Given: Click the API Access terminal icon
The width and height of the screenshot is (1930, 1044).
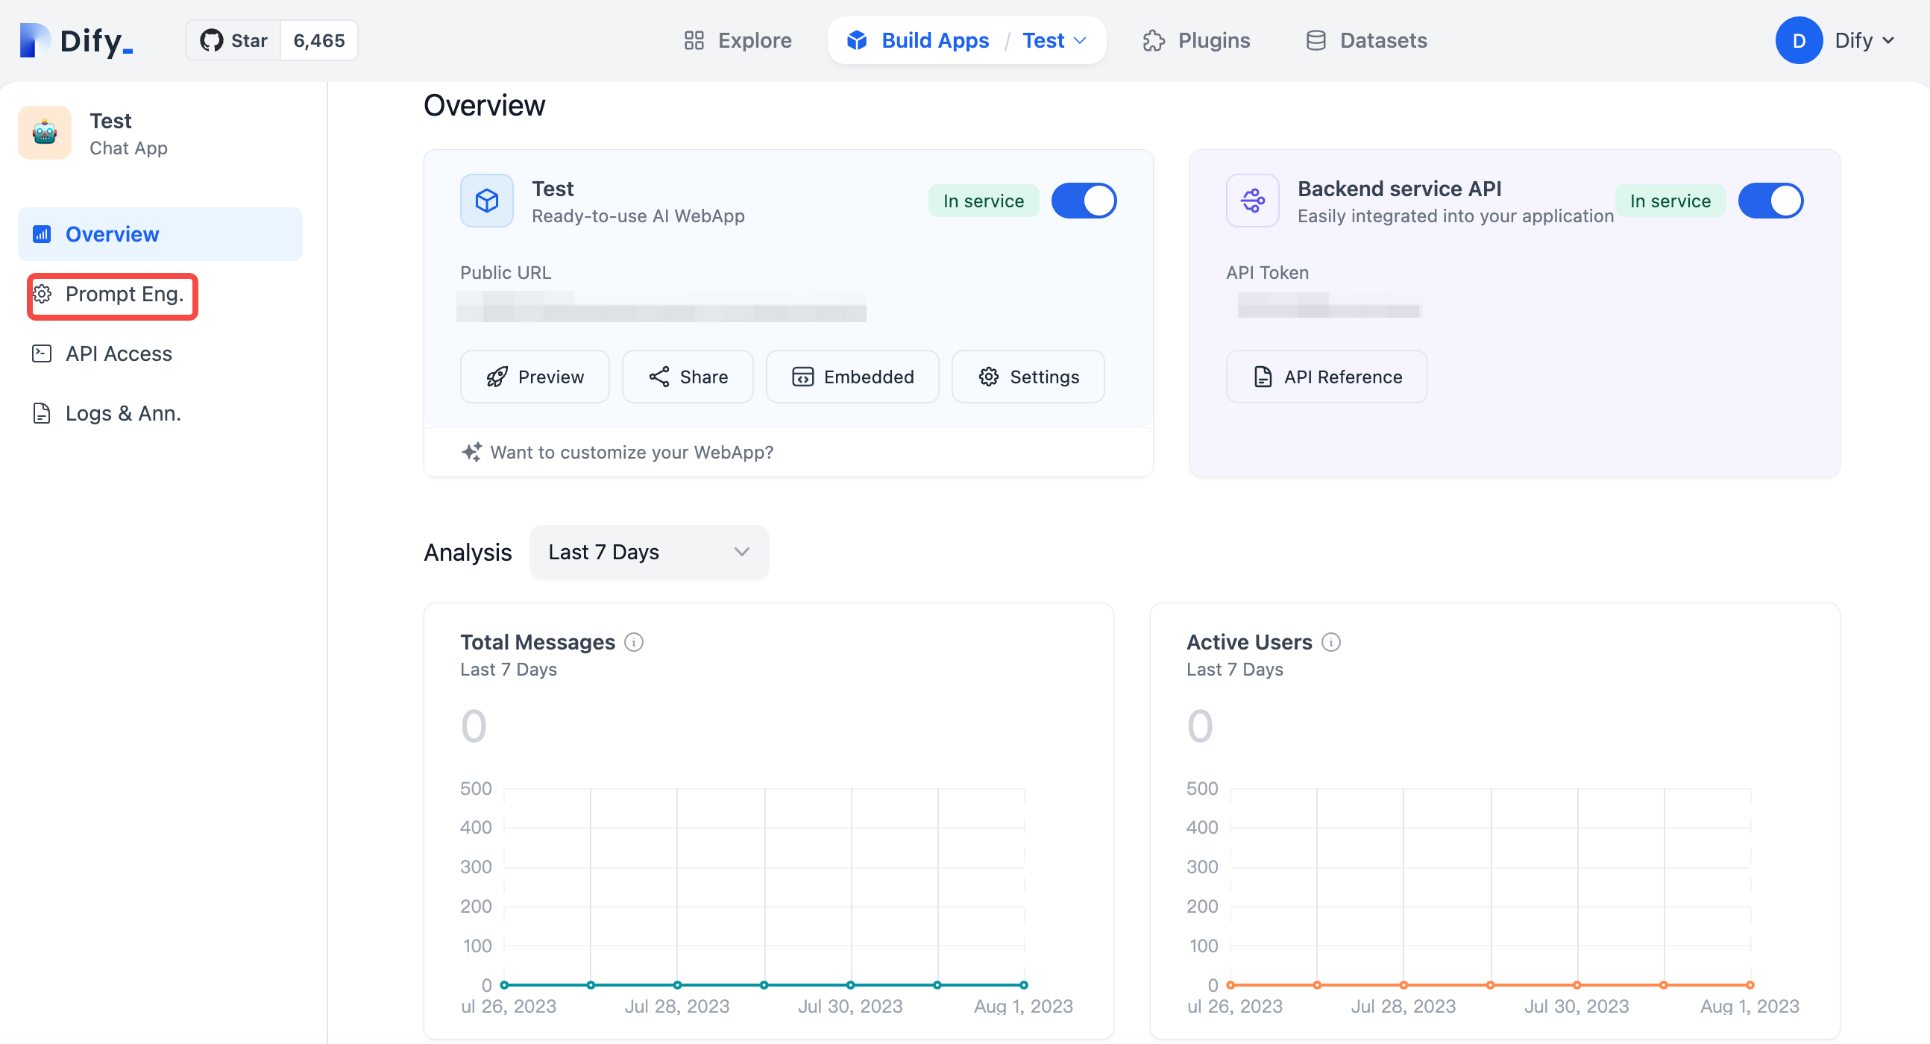Looking at the screenshot, I should [x=42, y=353].
